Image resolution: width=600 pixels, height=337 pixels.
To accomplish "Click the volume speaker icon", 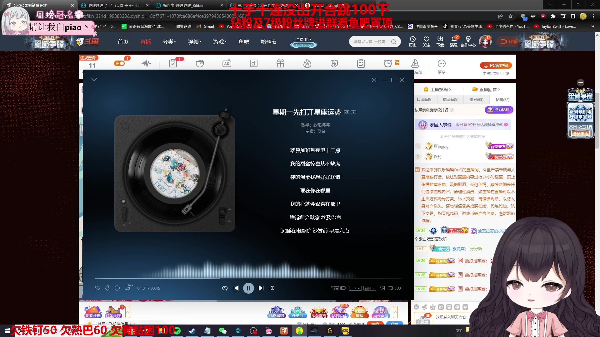I will click(272, 288).
